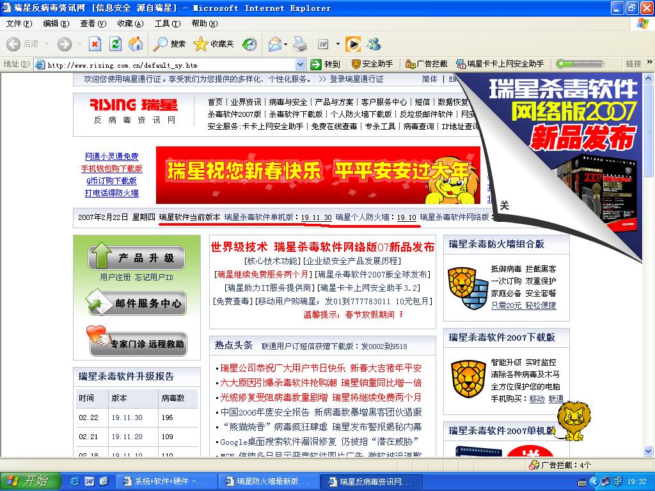This screenshot has height=491, width=655.
Task: Click the 产品升级 button
Action: point(137,256)
